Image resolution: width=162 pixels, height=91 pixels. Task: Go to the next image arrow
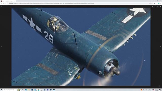tap(160, 47)
